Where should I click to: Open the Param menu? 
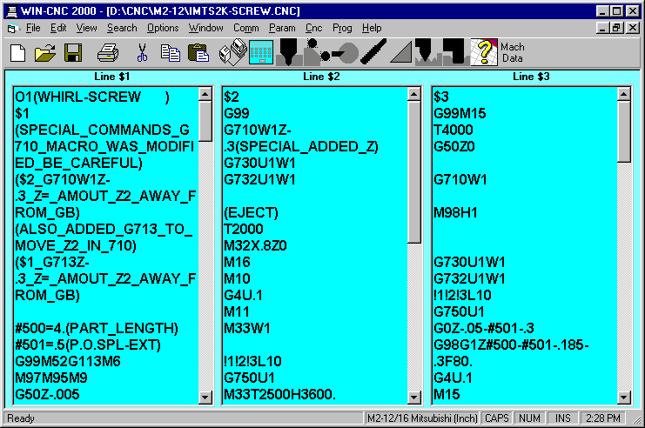[x=281, y=28]
